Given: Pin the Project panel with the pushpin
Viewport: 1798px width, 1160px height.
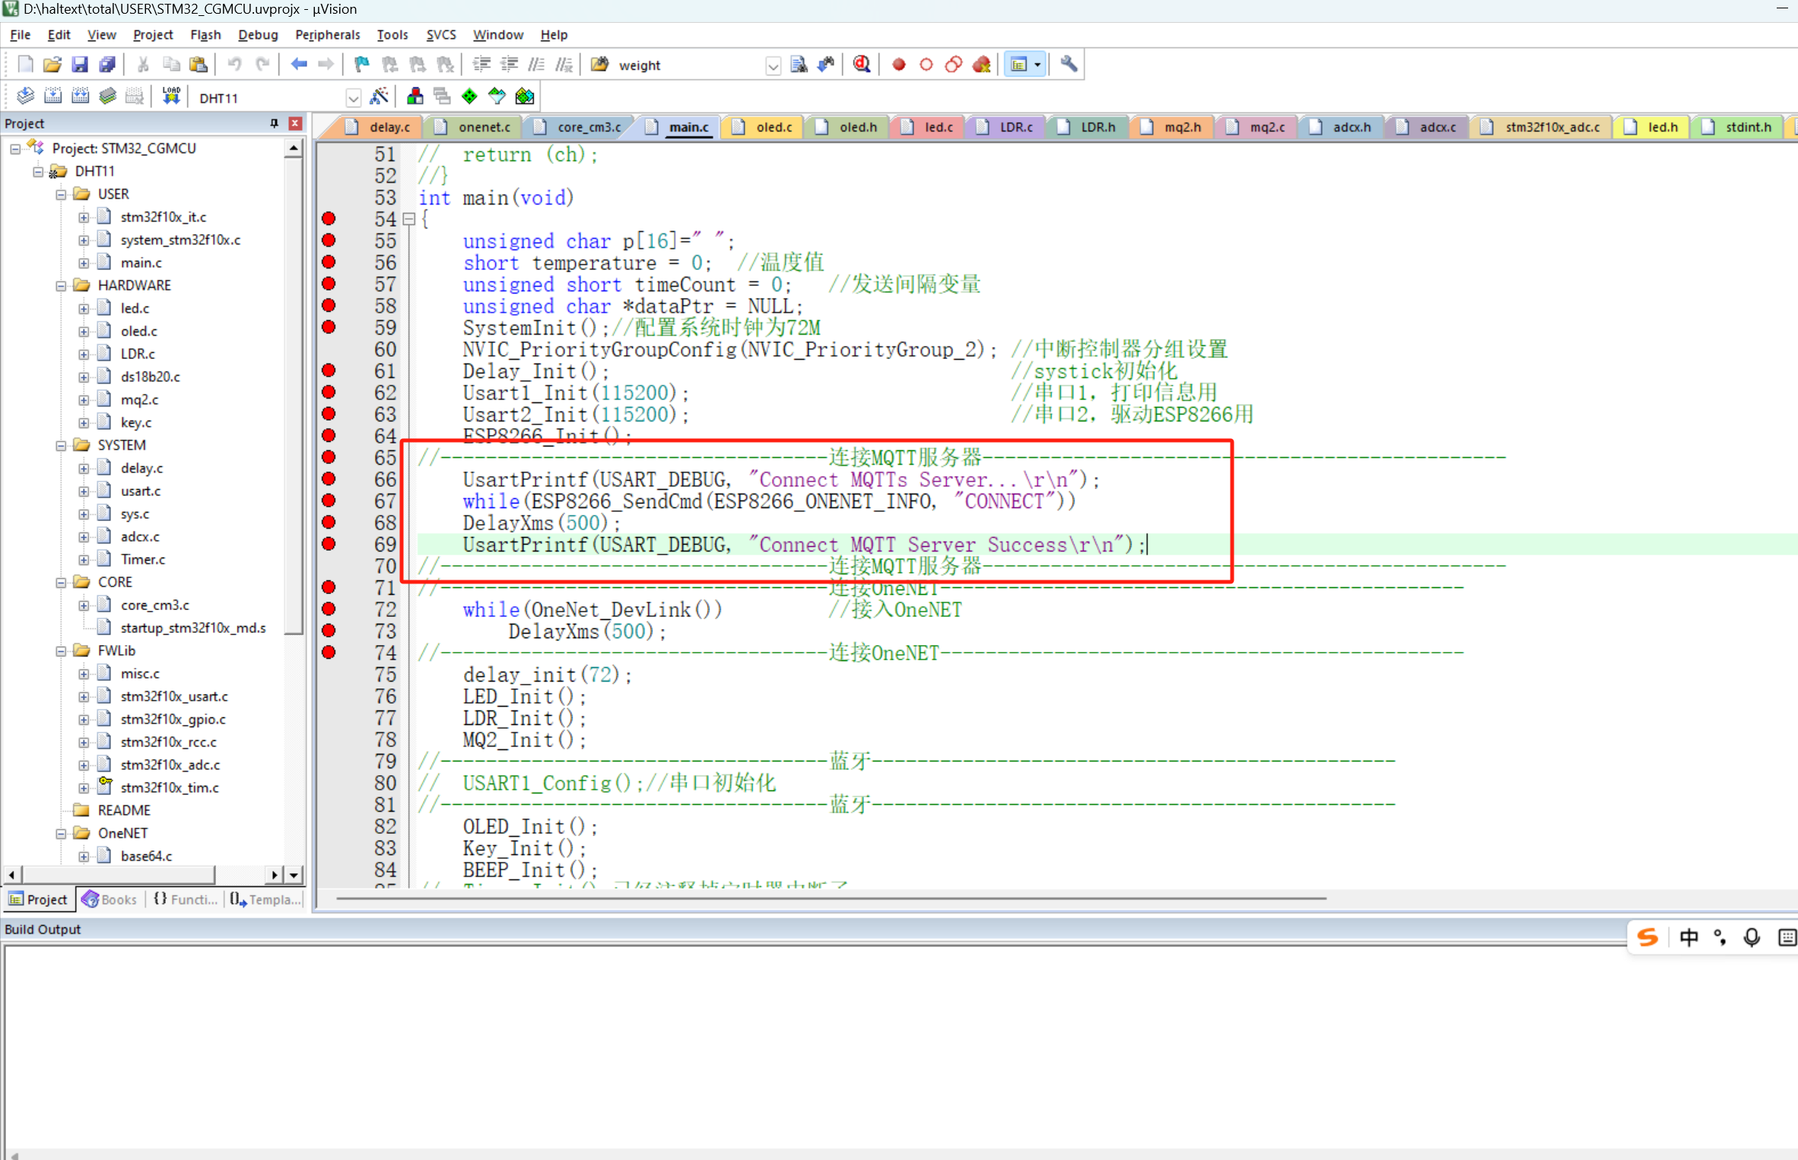Looking at the screenshot, I should (274, 123).
